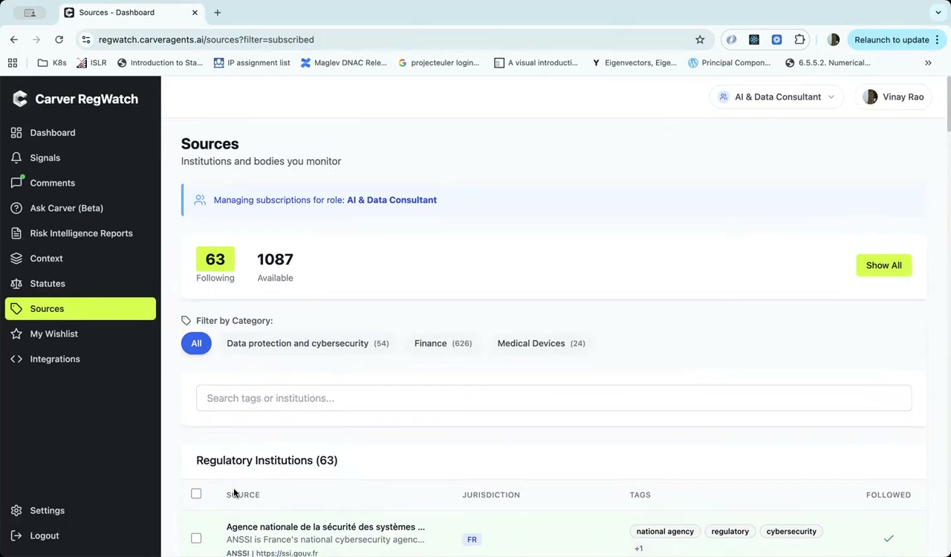
Task: Open a new browser tab
Action: click(218, 13)
